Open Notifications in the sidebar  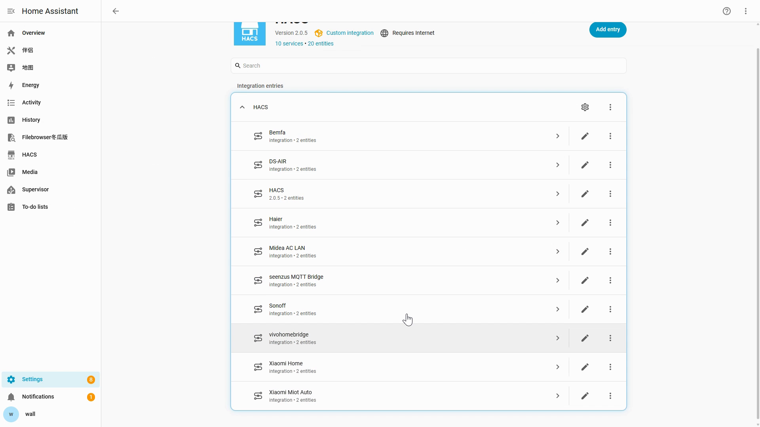(x=51, y=397)
